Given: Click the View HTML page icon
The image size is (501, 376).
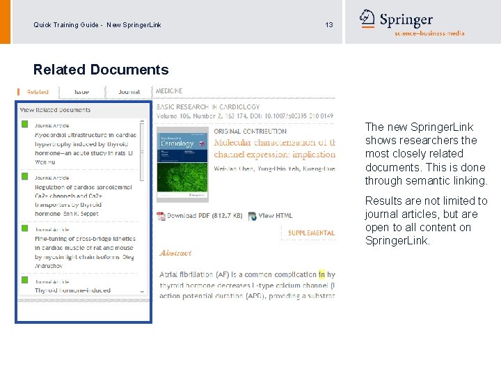Looking at the screenshot, I should pos(253,216).
